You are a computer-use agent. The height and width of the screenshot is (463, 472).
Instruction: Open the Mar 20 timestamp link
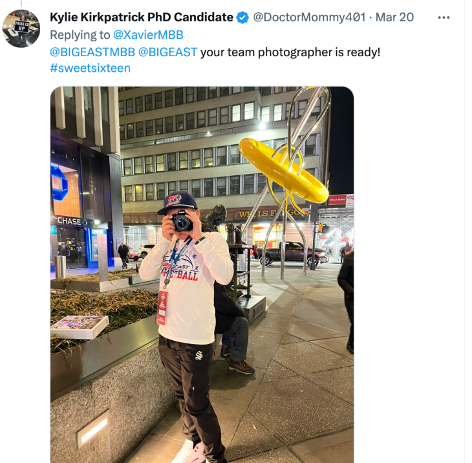(394, 17)
